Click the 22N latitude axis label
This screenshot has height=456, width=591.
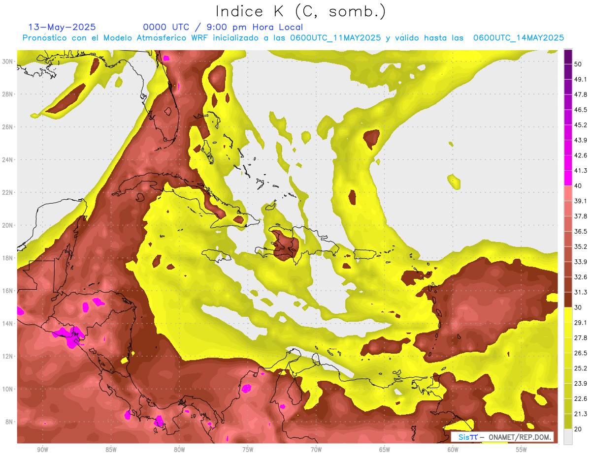[x=8, y=192]
